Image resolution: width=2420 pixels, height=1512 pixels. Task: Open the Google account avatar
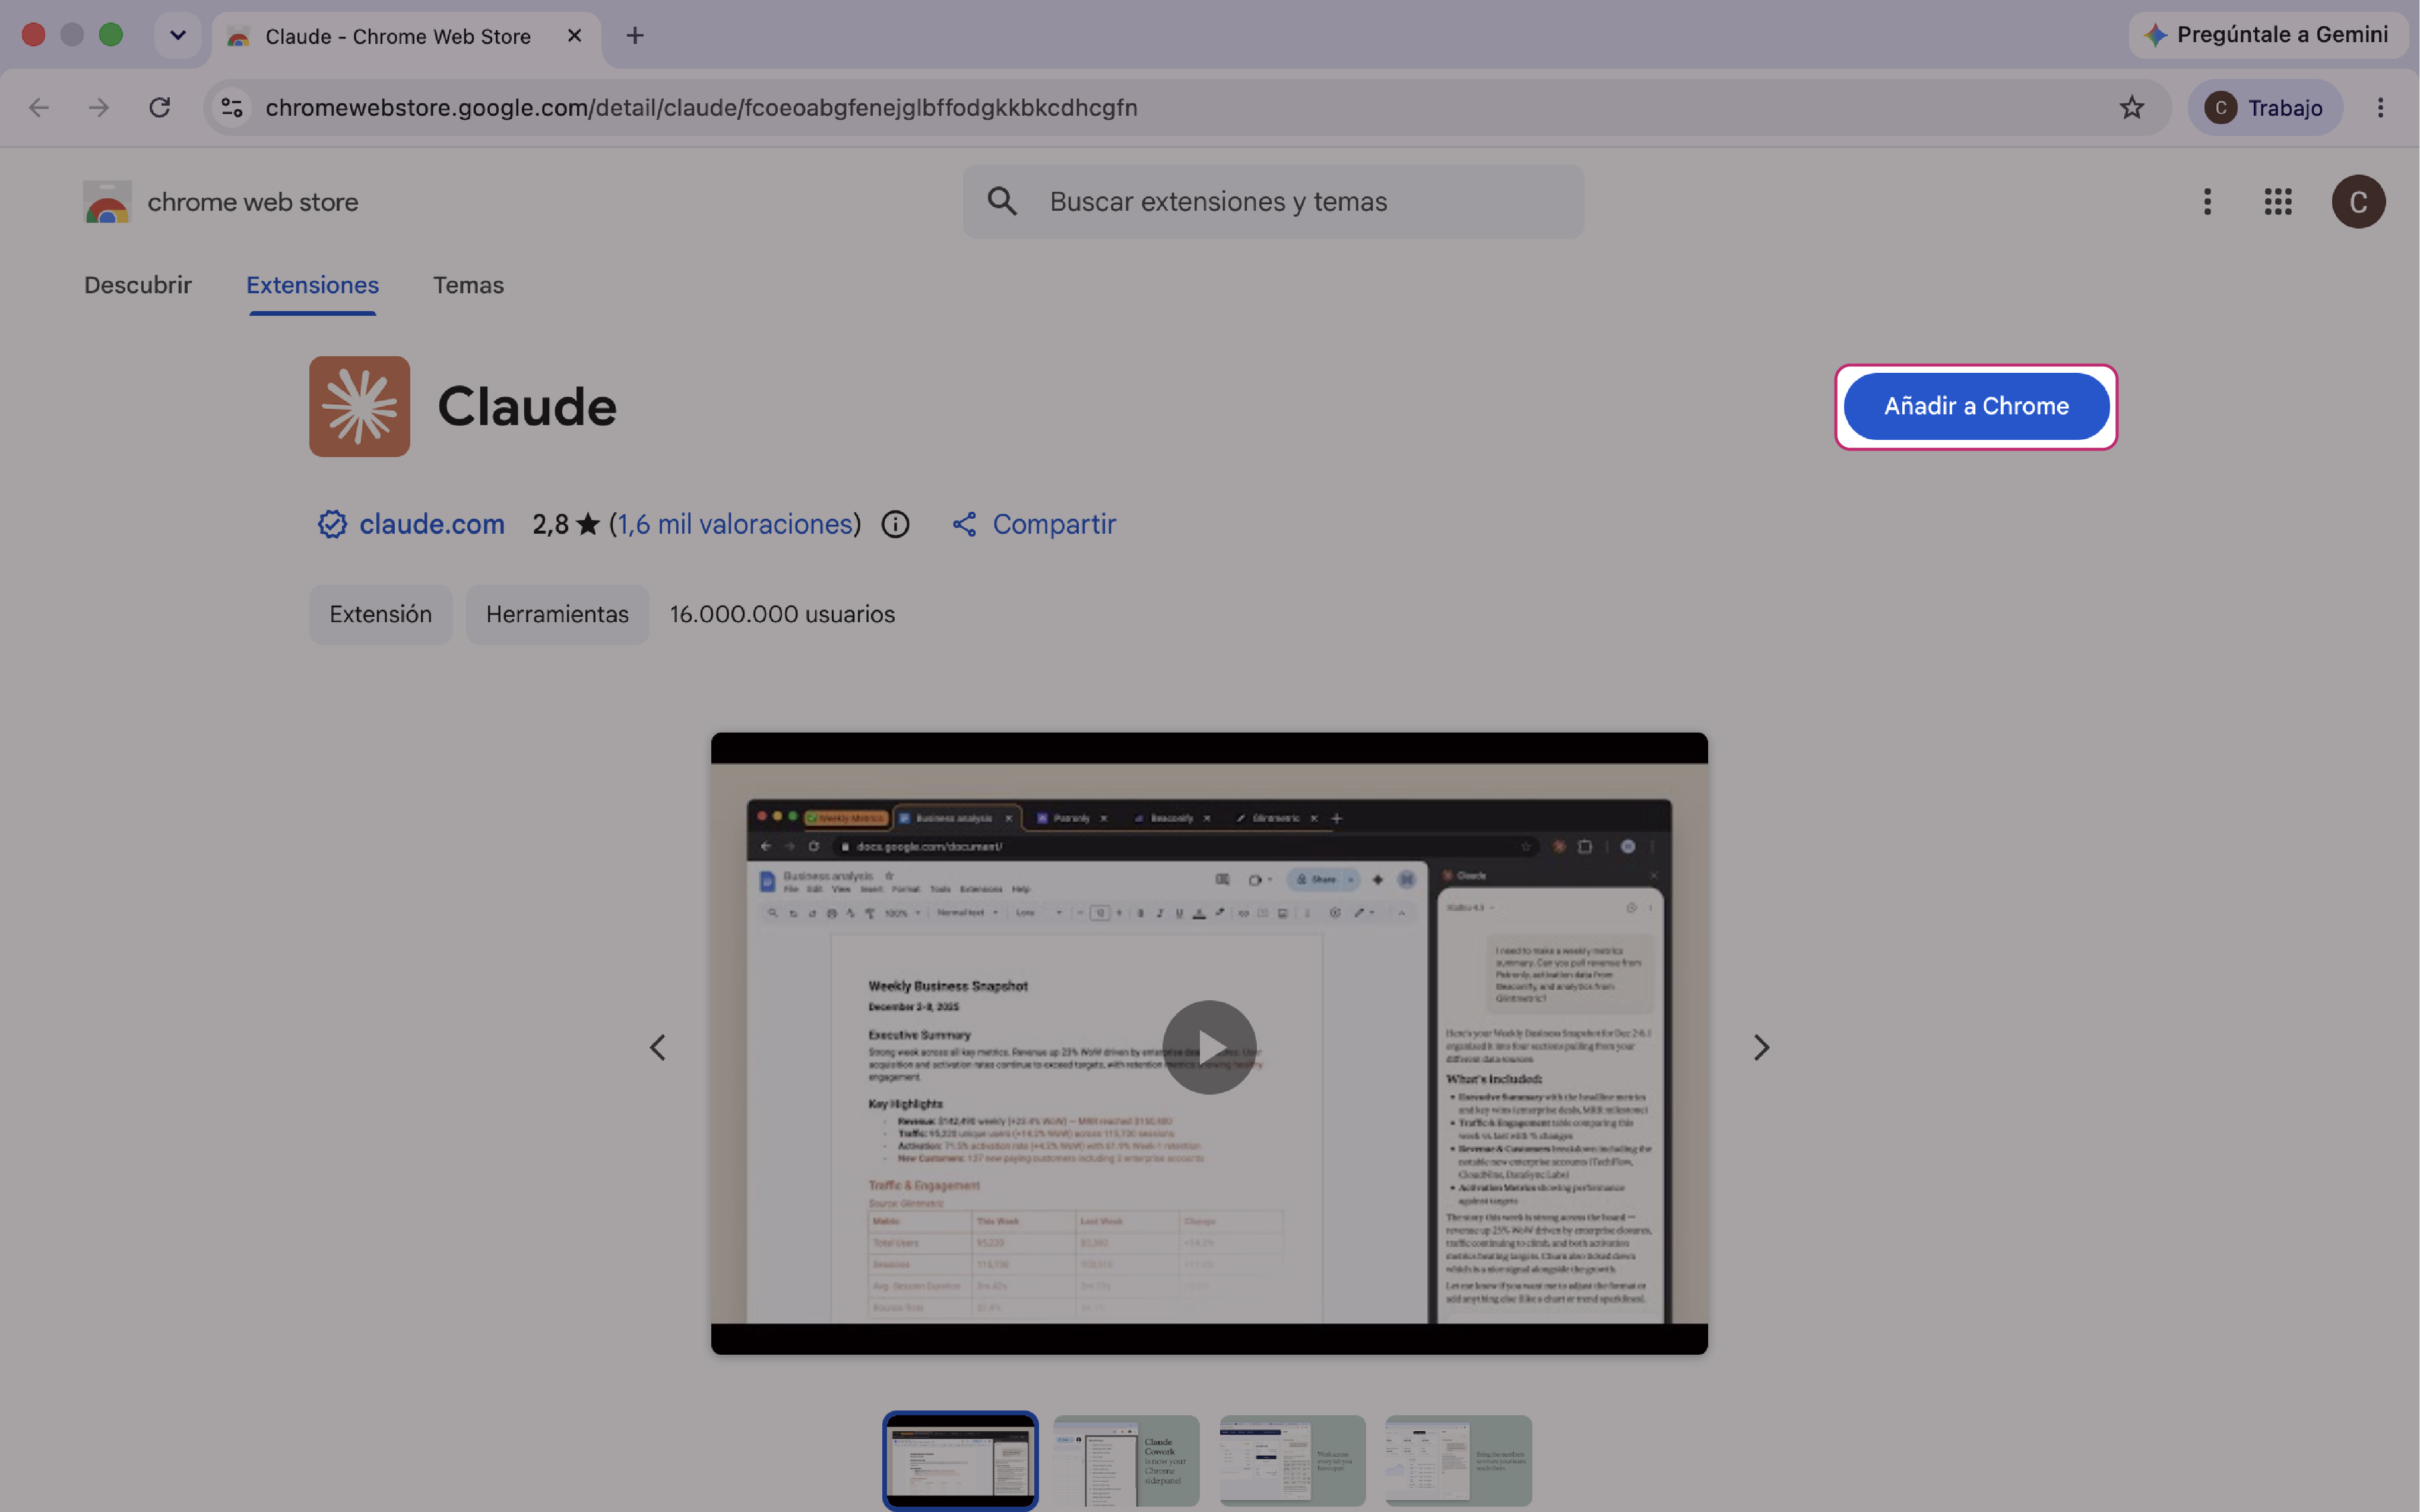point(2358,202)
